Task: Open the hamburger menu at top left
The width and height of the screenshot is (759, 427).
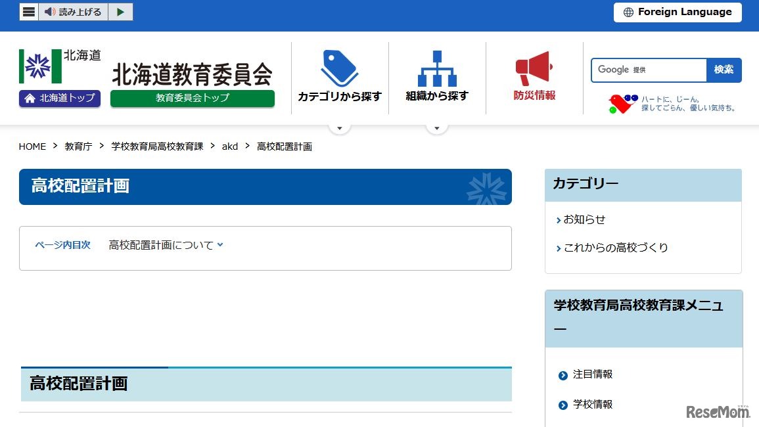Action: click(x=27, y=11)
